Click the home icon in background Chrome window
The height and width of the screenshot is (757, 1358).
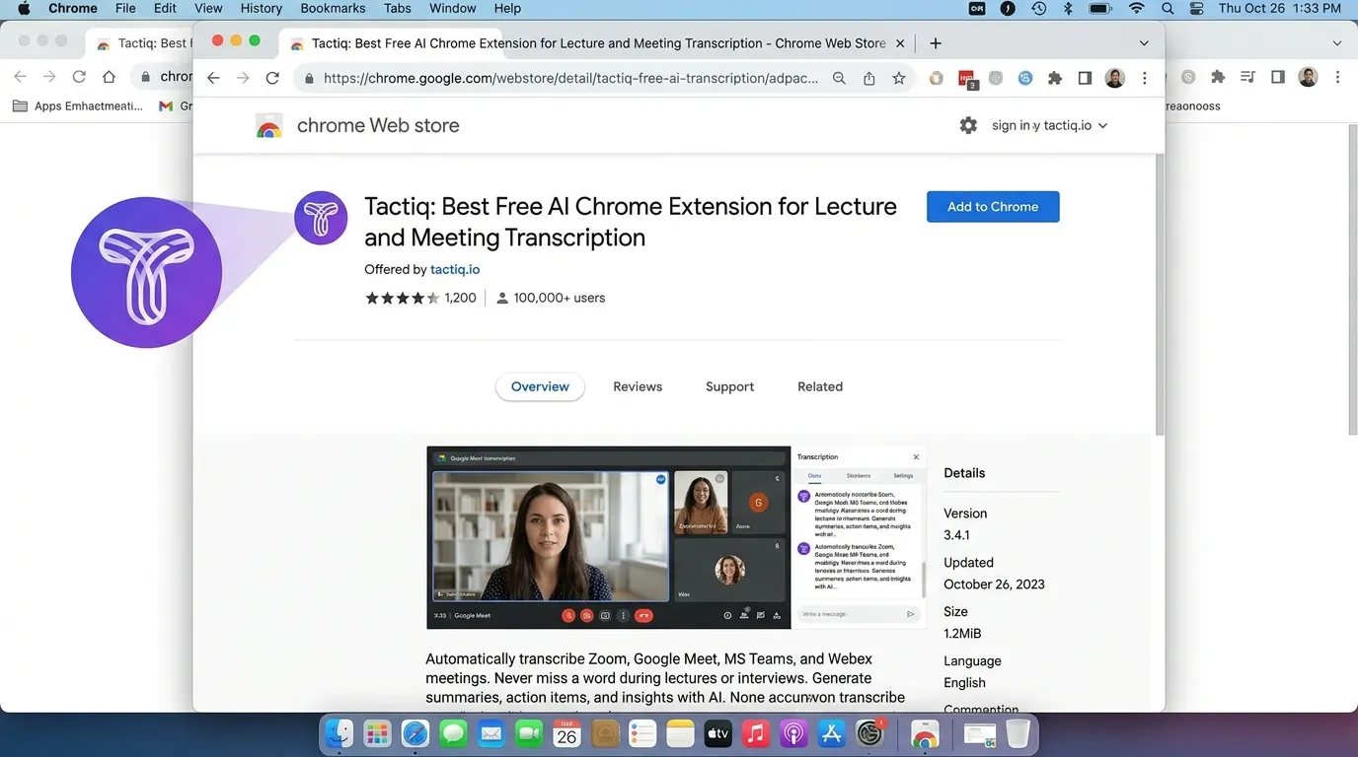(x=109, y=77)
